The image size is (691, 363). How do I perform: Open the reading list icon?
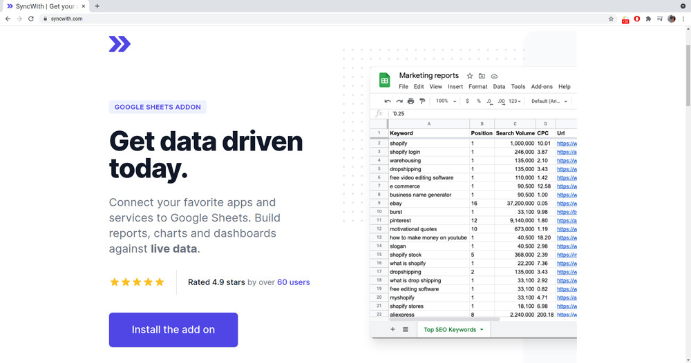point(660,19)
